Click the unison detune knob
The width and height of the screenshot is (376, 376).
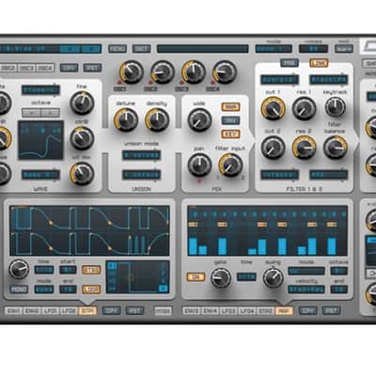tap(126, 119)
